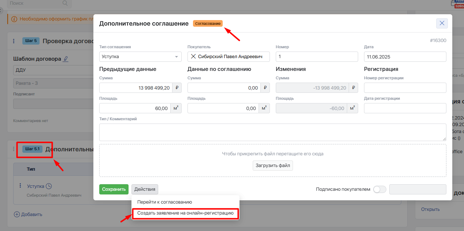Select Перейти к согласованию menu item
Viewport: 464px width, 231px height.
[164, 202]
